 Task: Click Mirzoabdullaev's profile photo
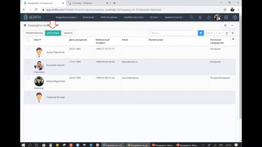(x=39, y=81)
